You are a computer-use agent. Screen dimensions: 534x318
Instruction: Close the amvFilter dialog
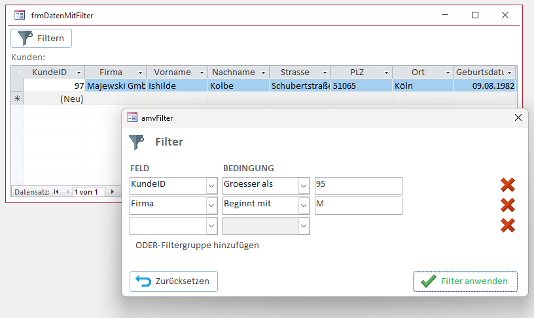point(518,118)
